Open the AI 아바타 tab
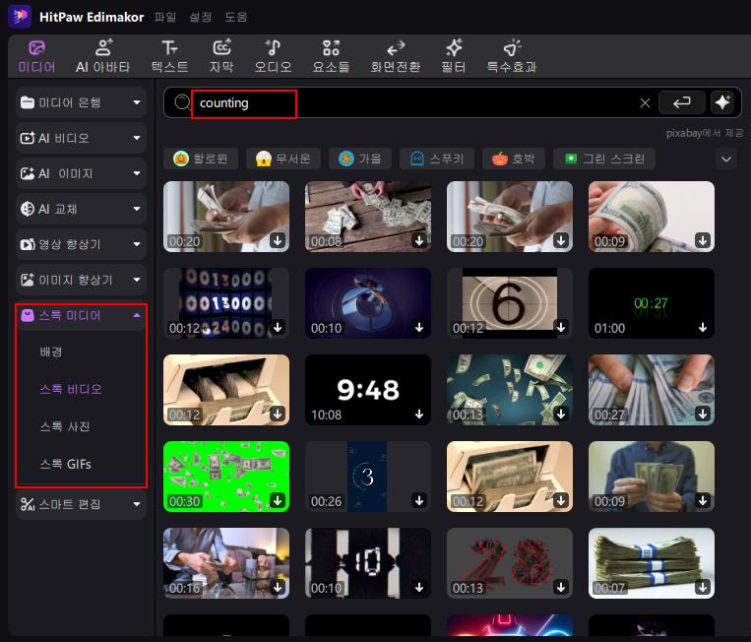 click(103, 56)
